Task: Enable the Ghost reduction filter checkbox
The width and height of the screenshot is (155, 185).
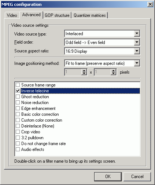Action: coord(18,97)
